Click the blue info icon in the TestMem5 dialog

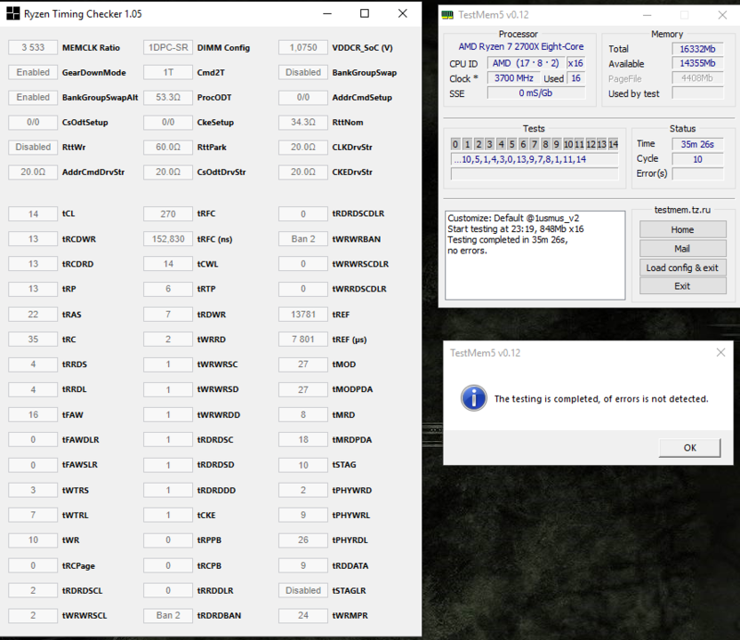pyautogui.click(x=474, y=398)
